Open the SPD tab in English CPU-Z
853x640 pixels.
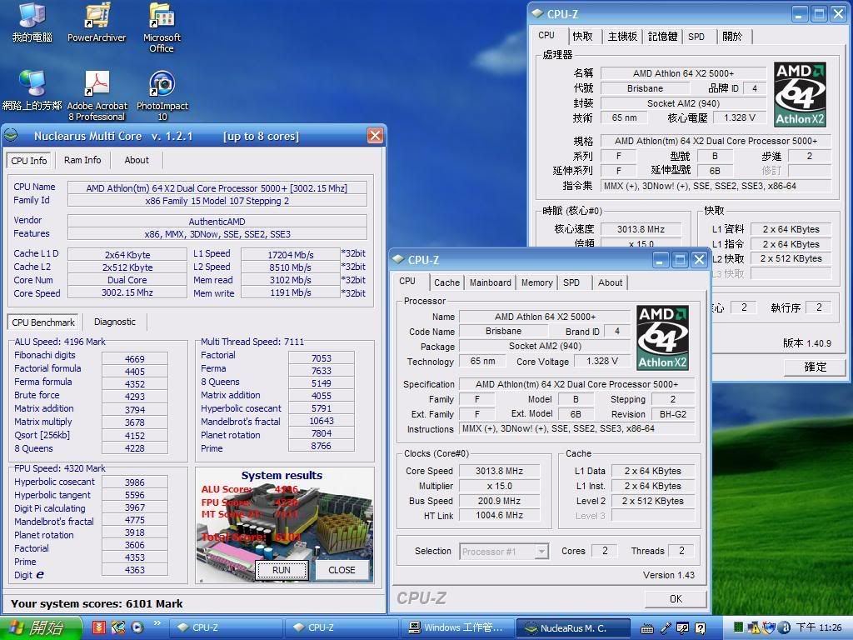click(571, 282)
